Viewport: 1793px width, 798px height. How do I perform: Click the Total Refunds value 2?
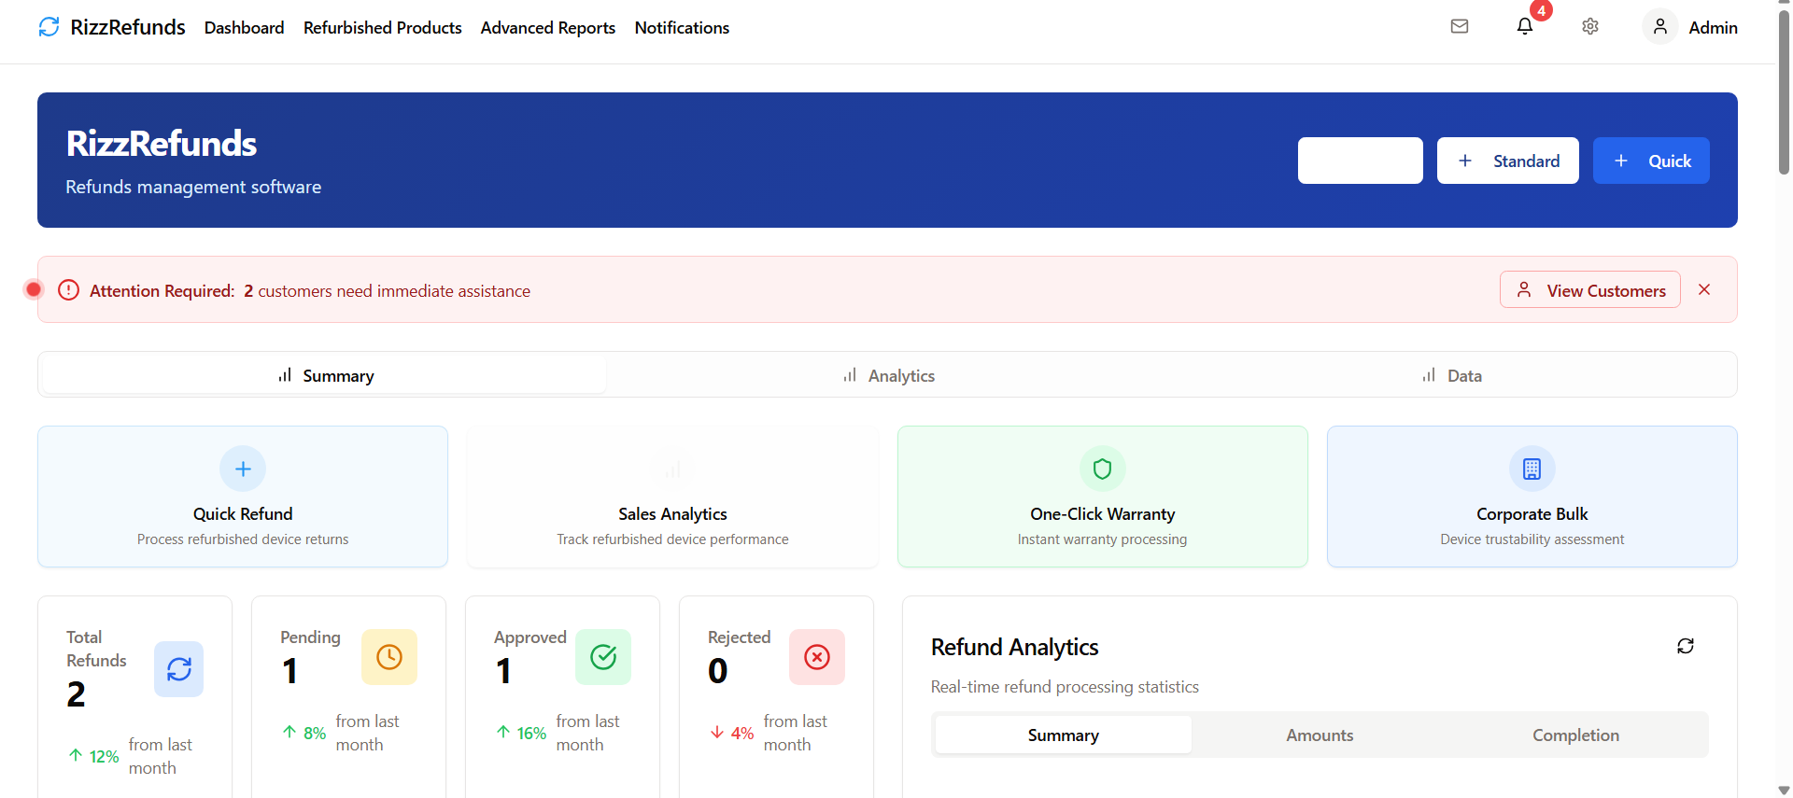(77, 694)
